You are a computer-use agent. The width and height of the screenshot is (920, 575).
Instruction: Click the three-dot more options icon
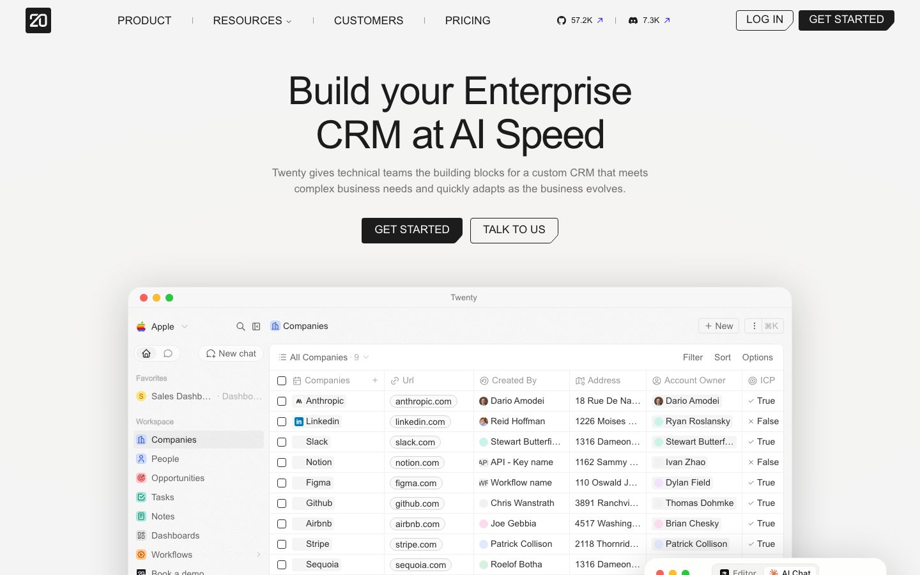(754, 326)
